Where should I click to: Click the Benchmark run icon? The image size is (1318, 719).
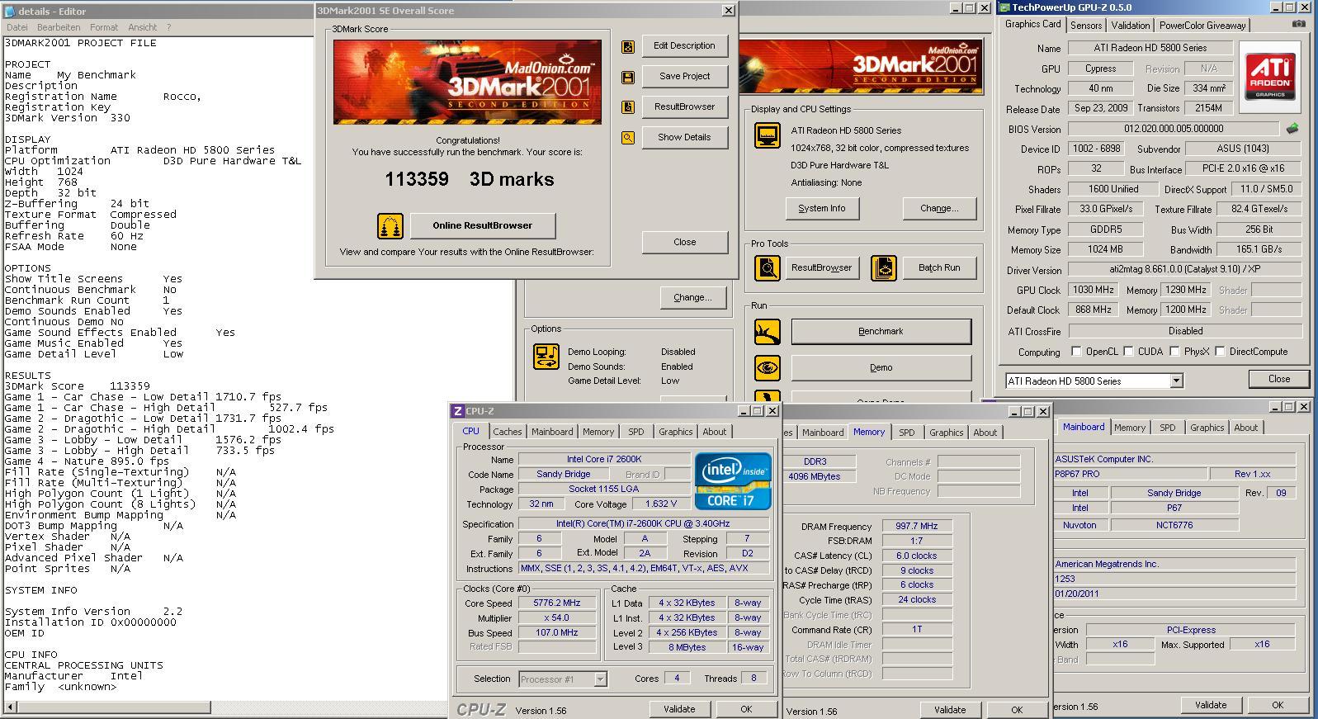pos(768,332)
